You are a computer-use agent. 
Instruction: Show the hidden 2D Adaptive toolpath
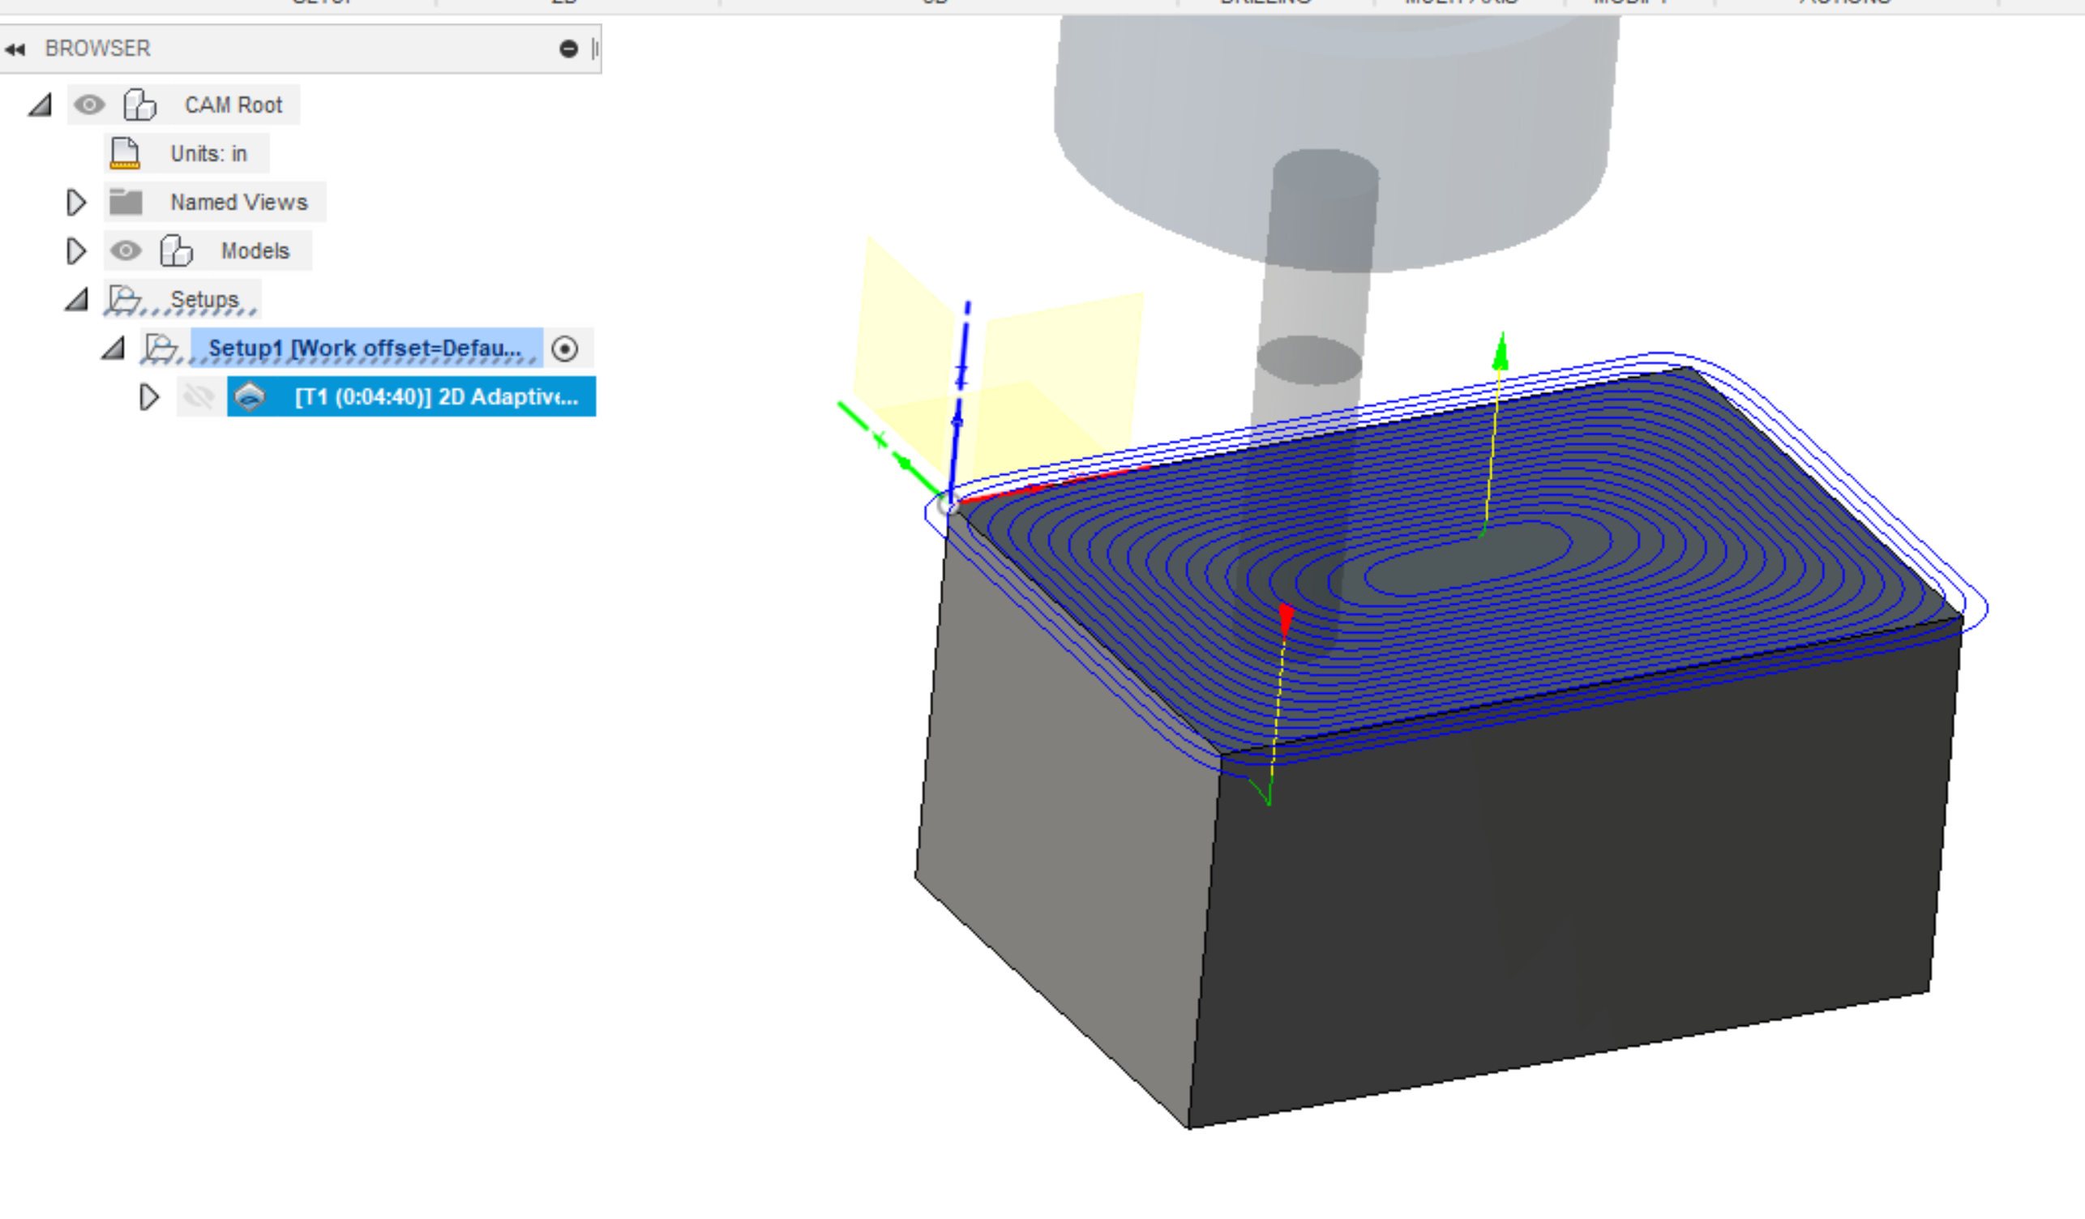coord(199,397)
